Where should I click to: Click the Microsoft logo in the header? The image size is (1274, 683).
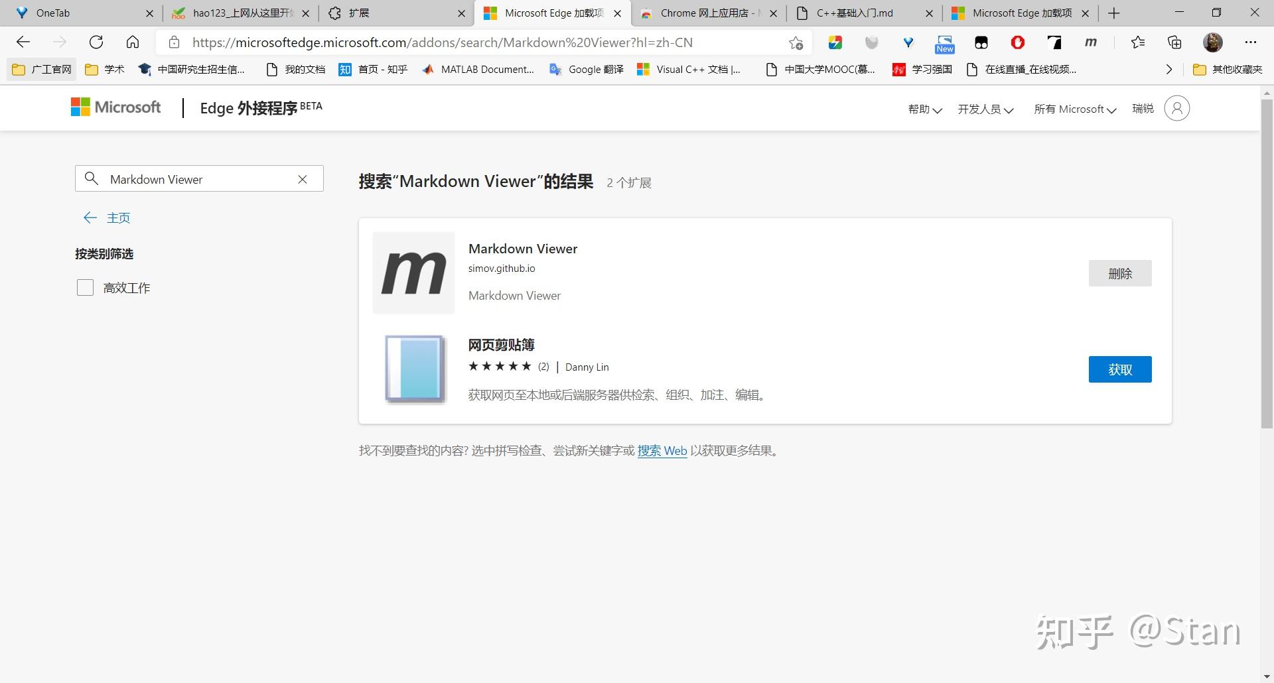pos(116,107)
